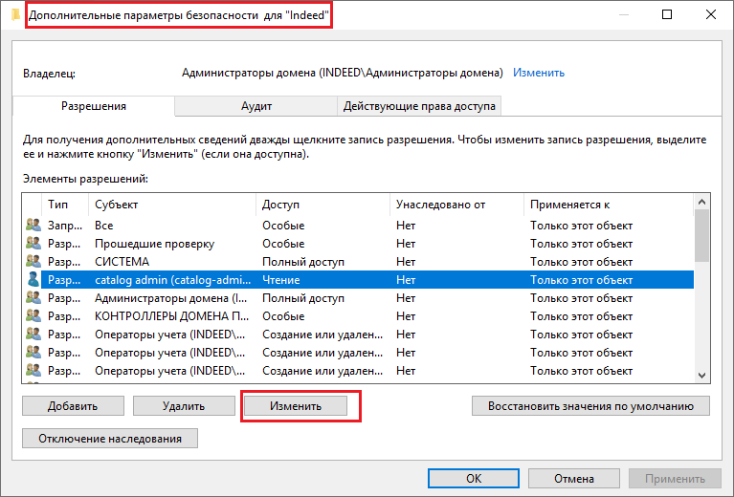Click the Изменить link next to owner
The width and height of the screenshot is (734, 497).
tap(539, 73)
